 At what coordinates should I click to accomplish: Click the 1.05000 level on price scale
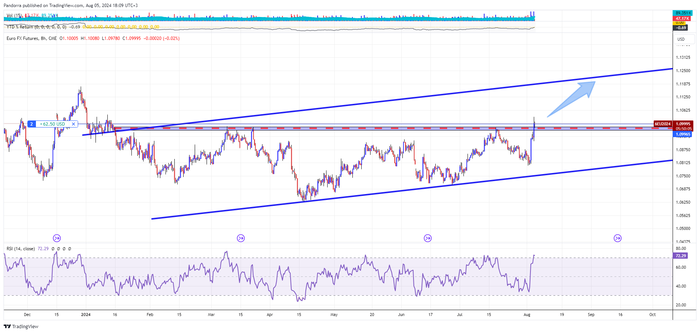(x=683, y=228)
